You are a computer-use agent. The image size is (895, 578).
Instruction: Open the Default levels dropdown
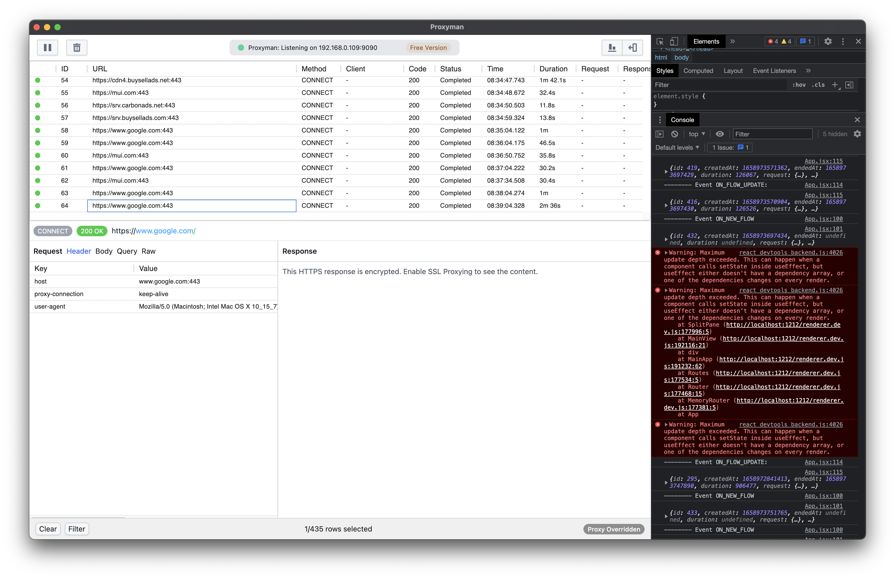pyautogui.click(x=677, y=147)
